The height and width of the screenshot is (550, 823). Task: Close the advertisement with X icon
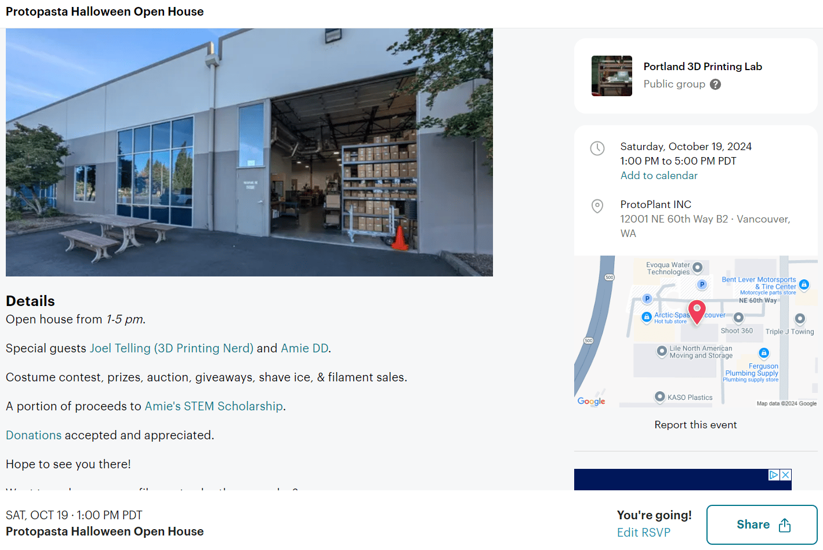coord(785,475)
